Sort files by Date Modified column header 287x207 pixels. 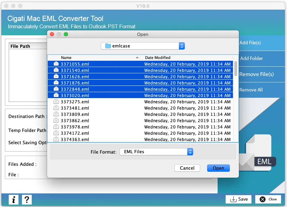tap(158, 58)
